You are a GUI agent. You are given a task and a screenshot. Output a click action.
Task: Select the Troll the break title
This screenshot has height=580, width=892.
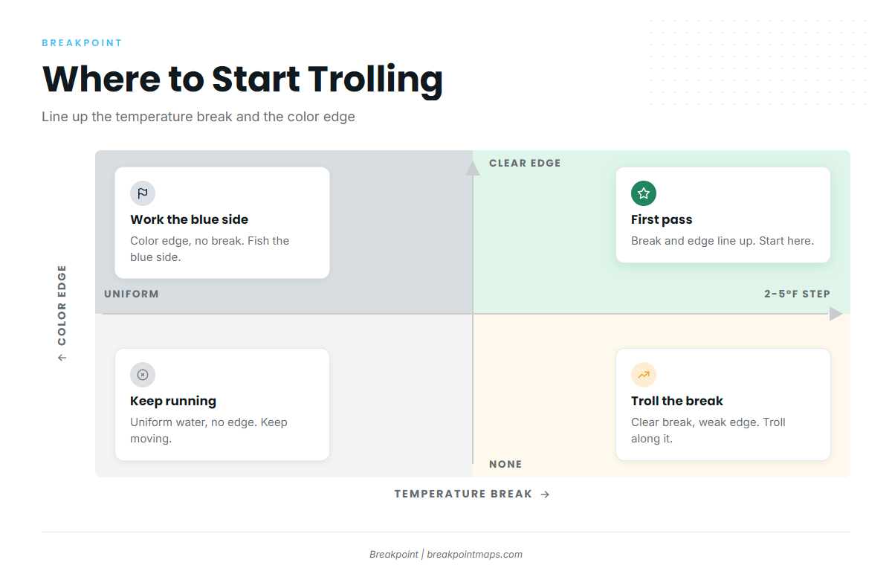point(677,401)
